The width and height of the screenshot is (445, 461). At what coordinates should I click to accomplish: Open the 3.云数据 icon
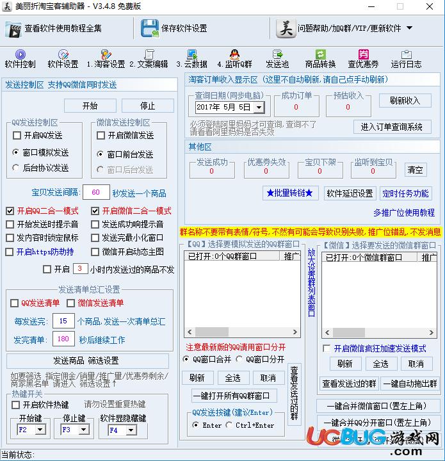192,54
